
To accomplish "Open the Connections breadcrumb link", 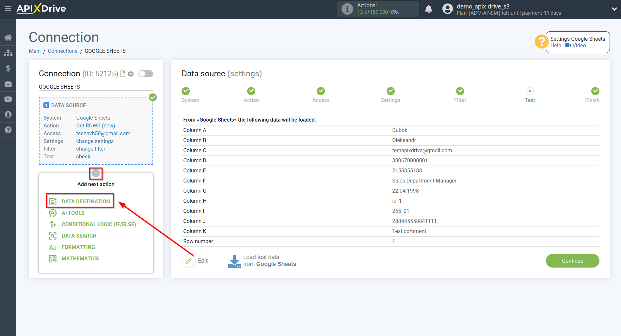I will point(63,51).
